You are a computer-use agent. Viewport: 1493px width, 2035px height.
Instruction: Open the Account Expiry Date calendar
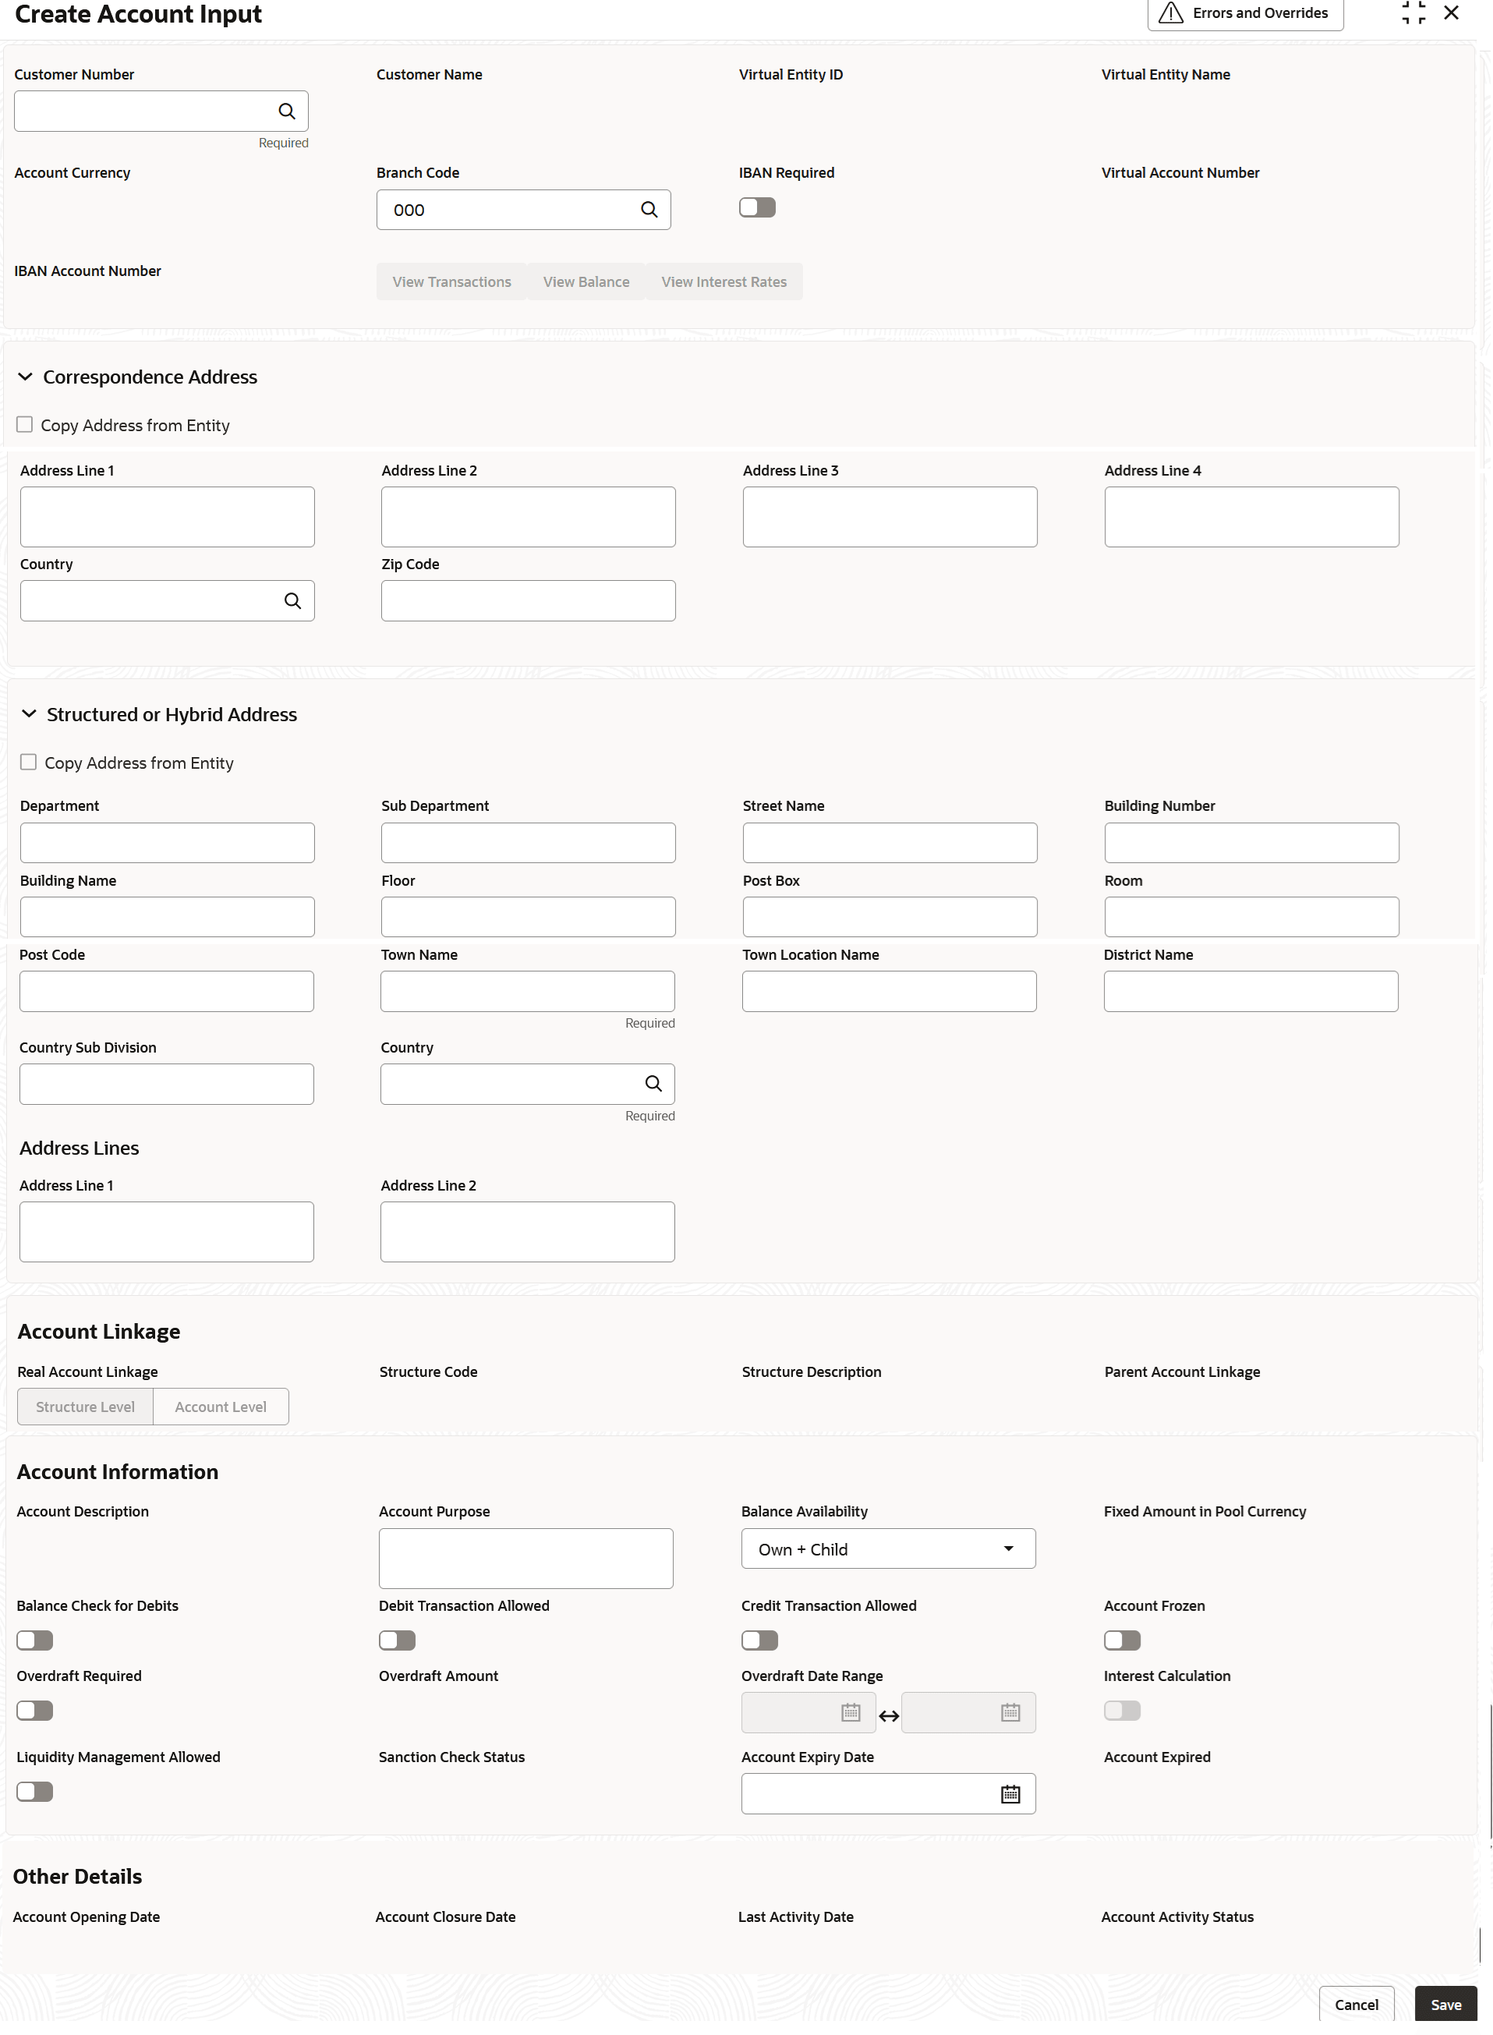[1010, 1794]
